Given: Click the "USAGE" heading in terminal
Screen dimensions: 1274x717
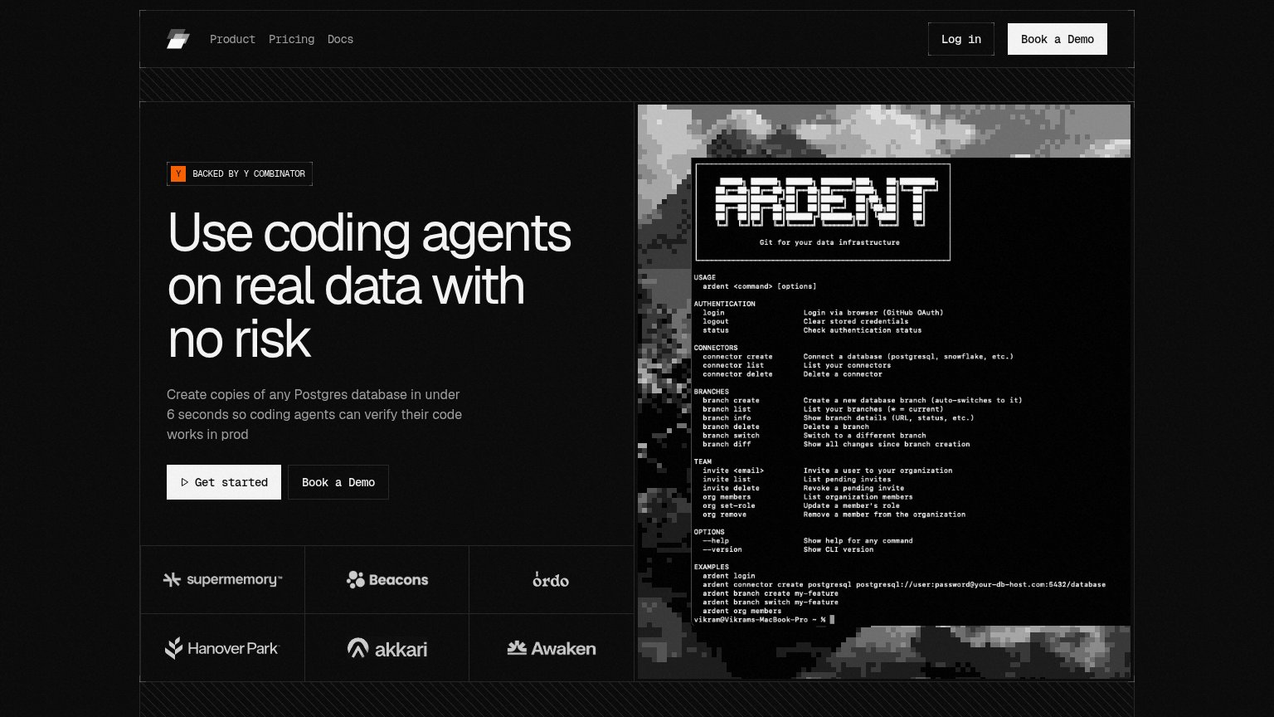Looking at the screenshot, I should click(x=705, y=278).
